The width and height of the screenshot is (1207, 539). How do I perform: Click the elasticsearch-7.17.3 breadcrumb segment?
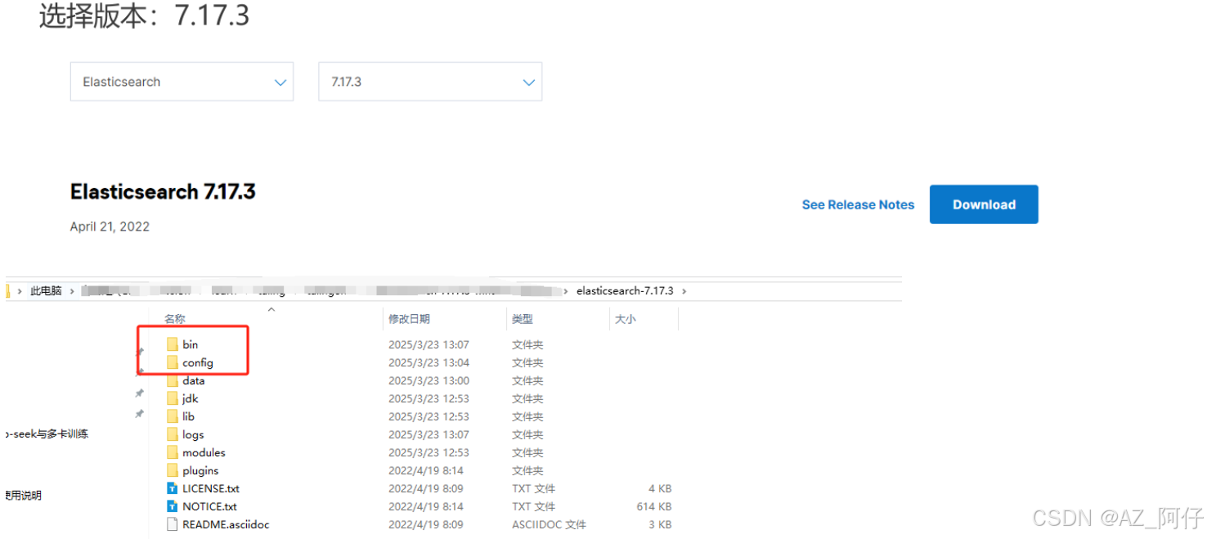(625, 291)
